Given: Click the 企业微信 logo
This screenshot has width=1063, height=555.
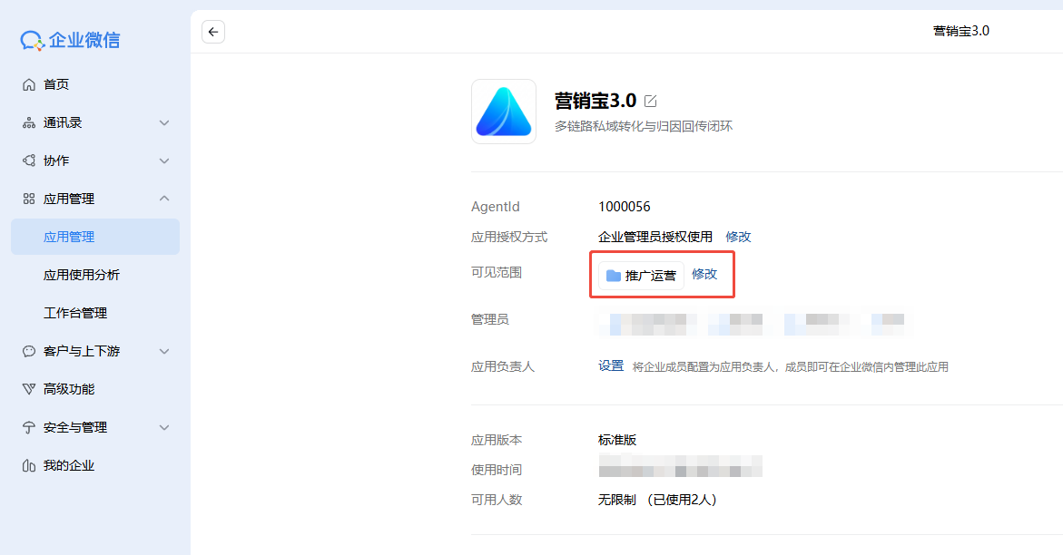Looking at the screenshot, I should [x=70, y=40].
